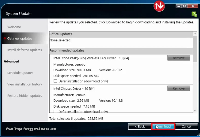Screen dimensions: 200x137
Task: Click the Recommended updates section header
Action: [x=121, y=50]
